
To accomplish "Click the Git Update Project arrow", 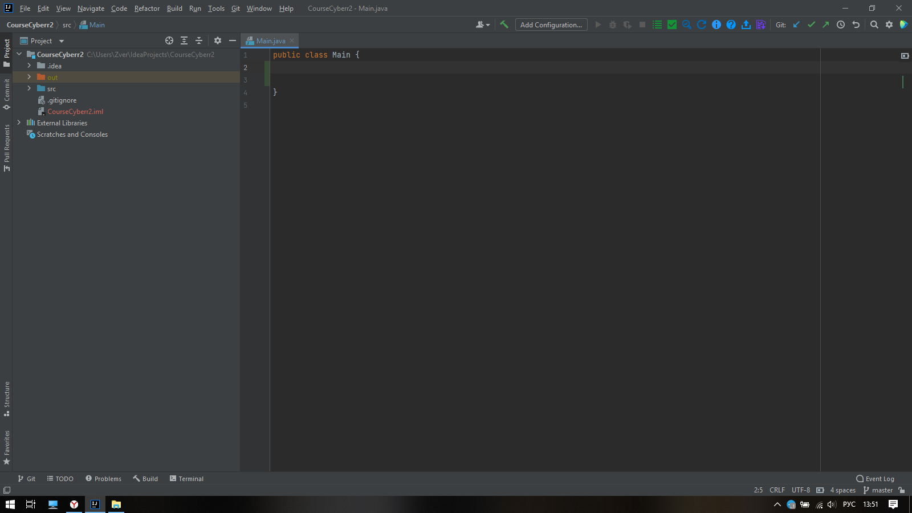I will click(796, 25).
